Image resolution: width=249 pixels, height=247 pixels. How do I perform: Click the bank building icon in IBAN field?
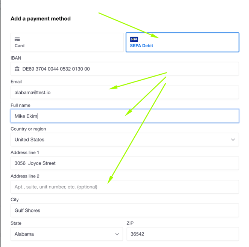(x=17, y=69)
